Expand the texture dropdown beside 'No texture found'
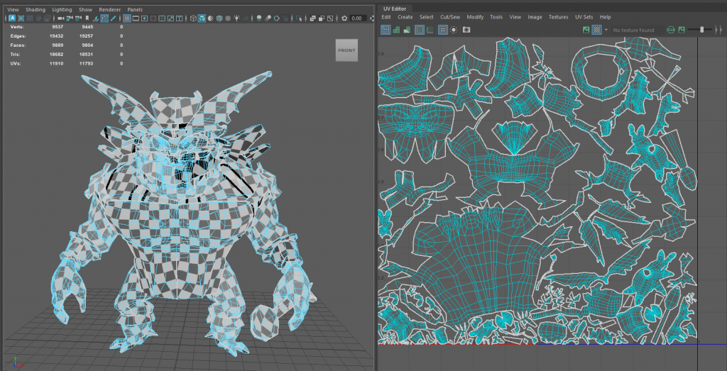 click(606, 30)
